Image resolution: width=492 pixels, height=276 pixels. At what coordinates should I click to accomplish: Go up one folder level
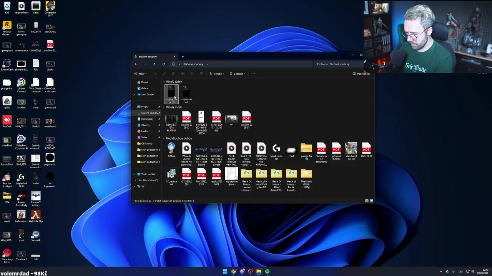coord(154,64)
